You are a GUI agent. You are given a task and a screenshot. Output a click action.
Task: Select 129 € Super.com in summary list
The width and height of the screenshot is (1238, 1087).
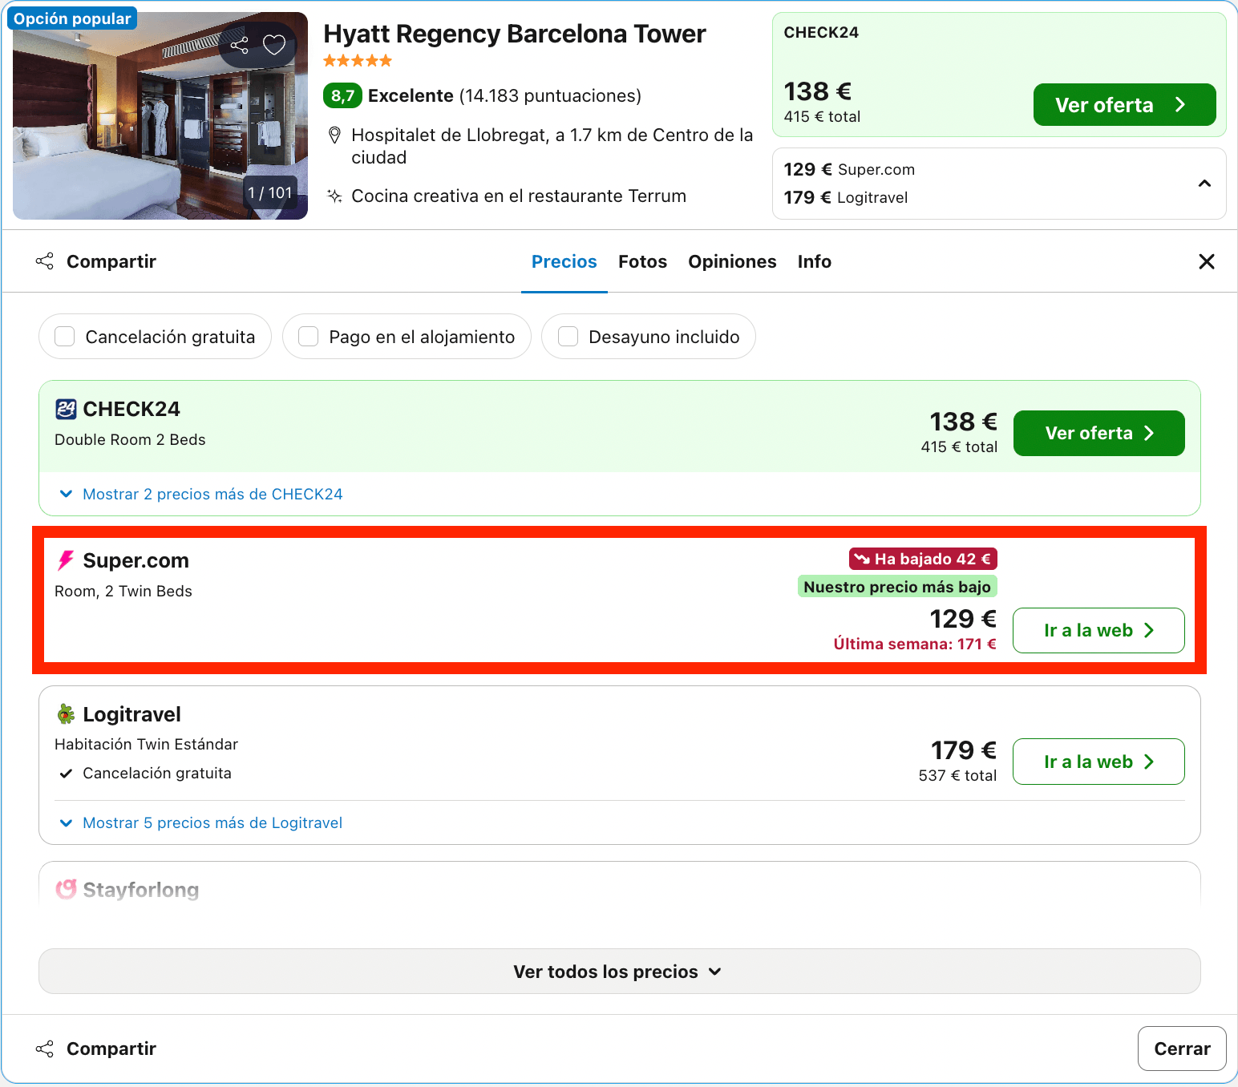coord(849,170)
